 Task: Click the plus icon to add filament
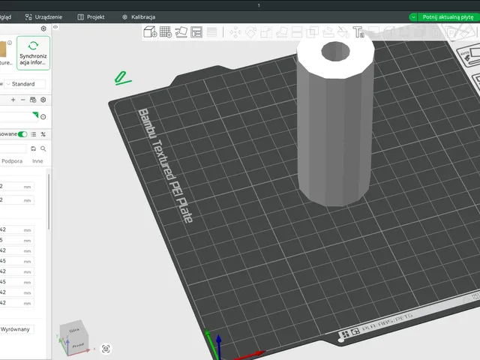click(13, 100)
